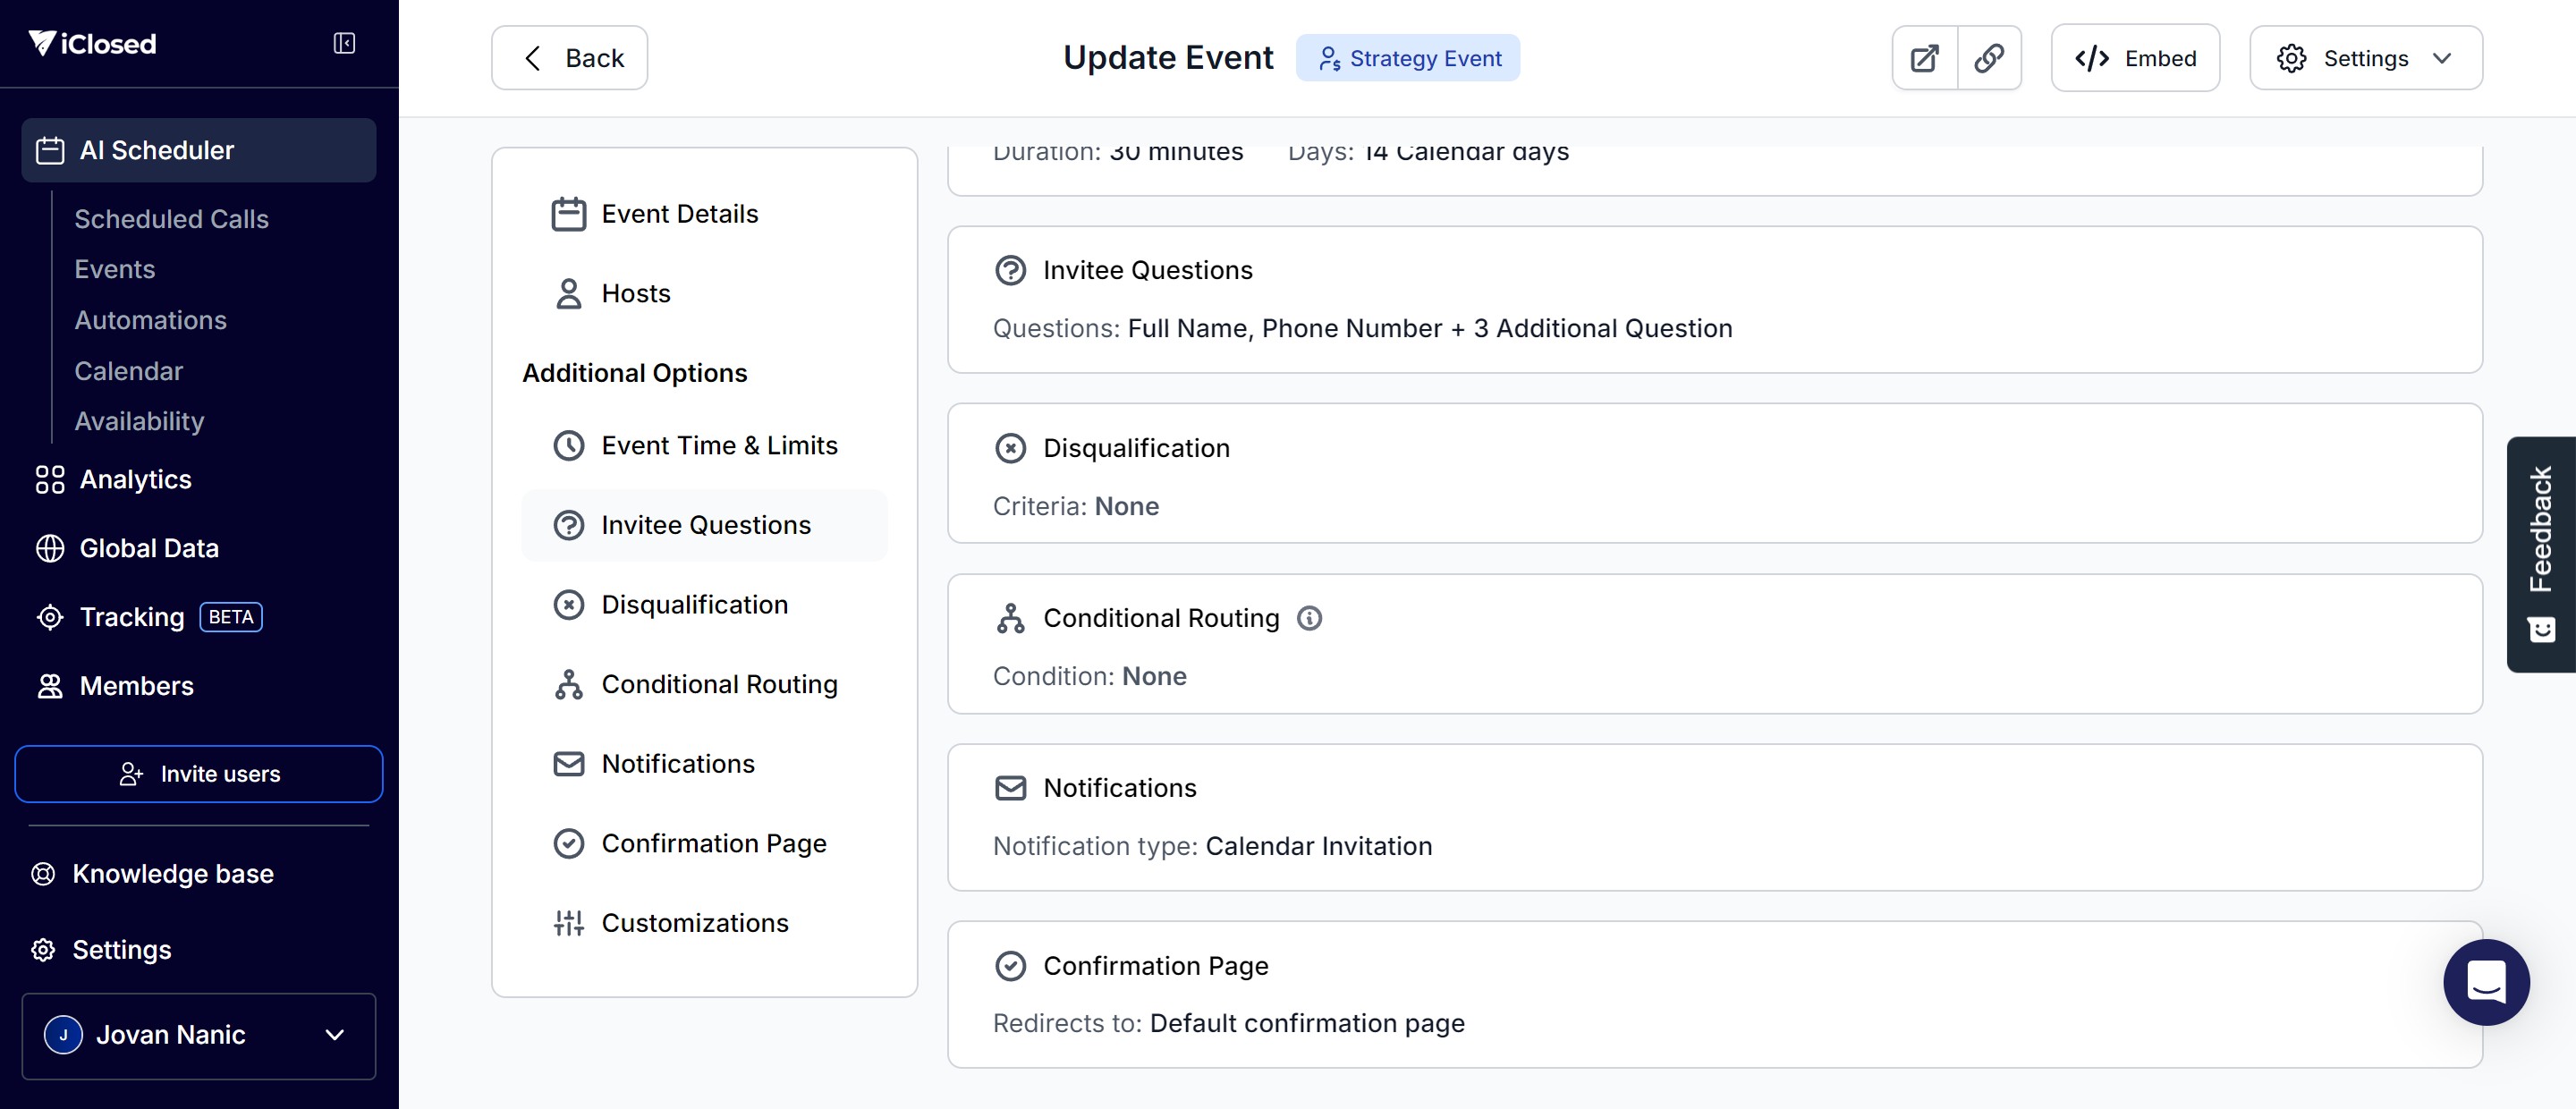Expand the Jovan Nanic account menu
Image resolution: width=2576 pixels, height=1109 pixels.
point(198,1035)
